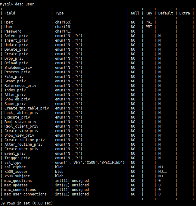Click the 'desc user;' command text
Image resolution: width=196 pixels, height=206 pixels.
click(25, 4)
